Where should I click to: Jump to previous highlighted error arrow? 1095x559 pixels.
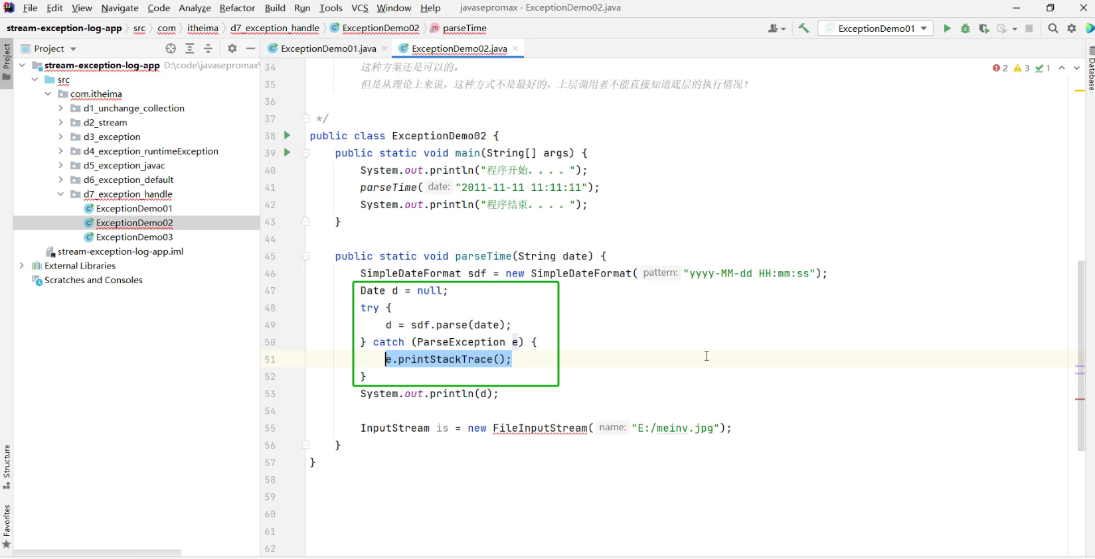(1062, 68)
